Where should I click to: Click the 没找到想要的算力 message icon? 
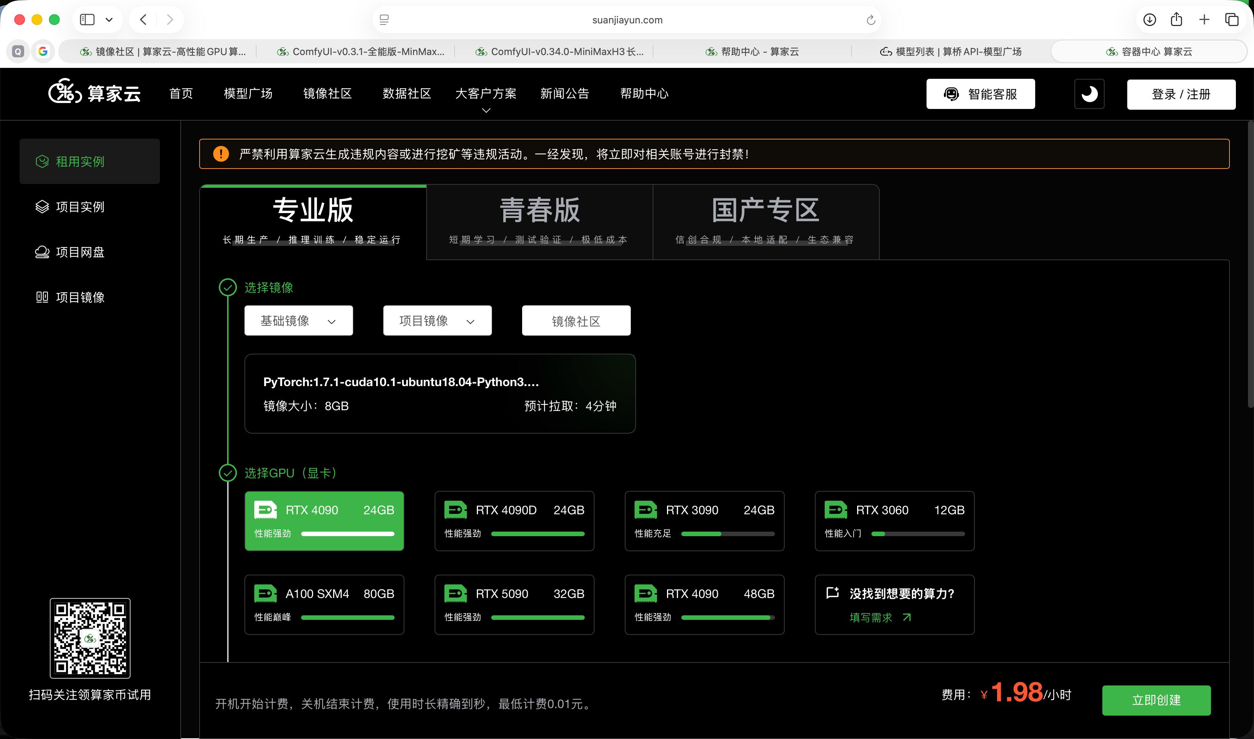(x=832, y=593)
